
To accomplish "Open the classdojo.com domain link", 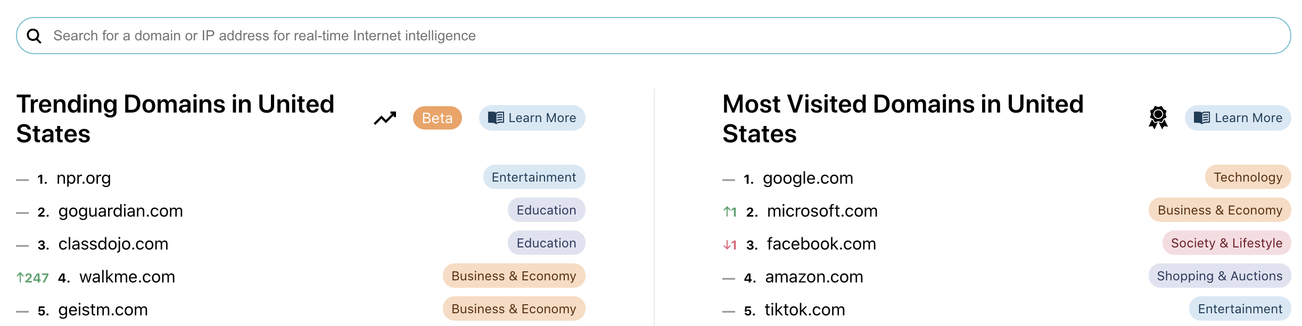I will tap(113, 244).
